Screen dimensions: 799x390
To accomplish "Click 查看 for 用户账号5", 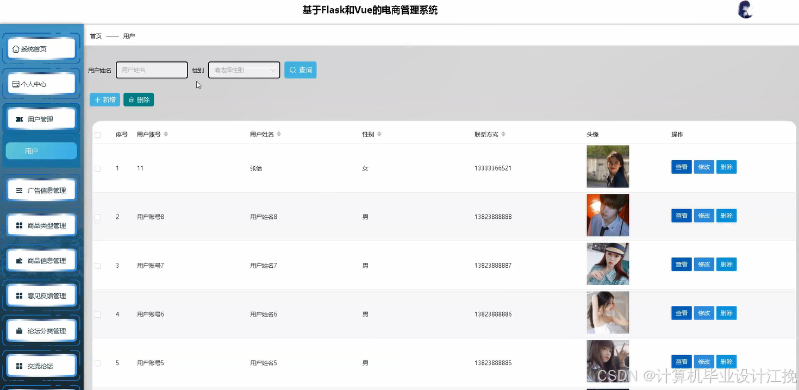I will coord(682,362).
